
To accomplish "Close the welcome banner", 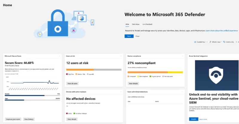I will [137, 36].
